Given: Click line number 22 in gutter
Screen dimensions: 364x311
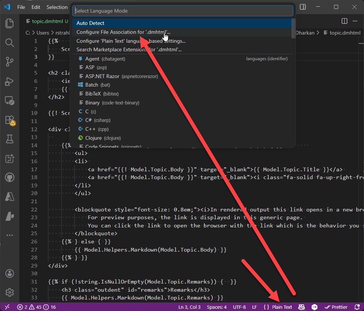Looking at the screenshot, I should click(34, 210).
